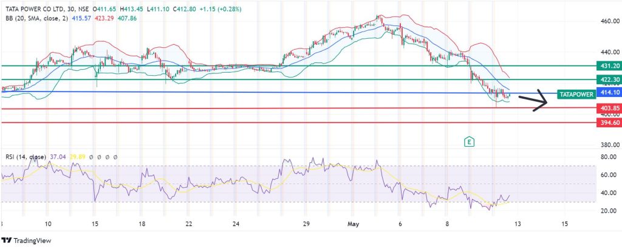This screenshot has height=249, width=622.
Task: Select the 414.10 current price label
Action: pyautogui.click(x=609, y=93)
